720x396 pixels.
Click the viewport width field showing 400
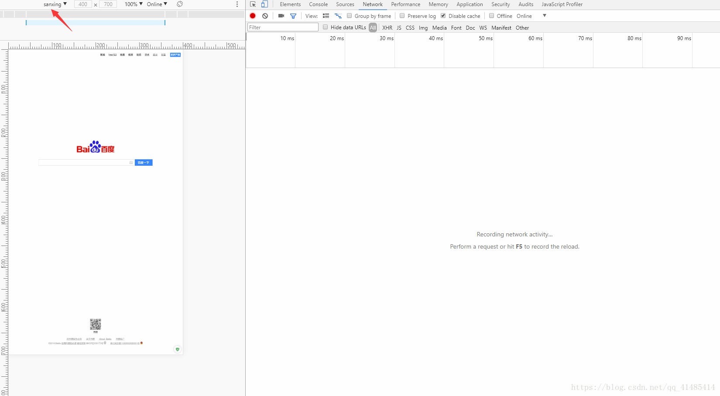(x=83, y=4)
